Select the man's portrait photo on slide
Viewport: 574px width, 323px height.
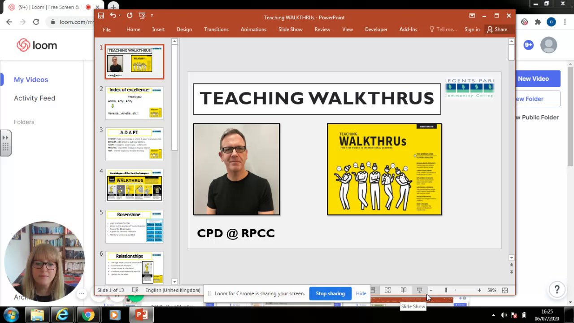(x=236, y=169)
